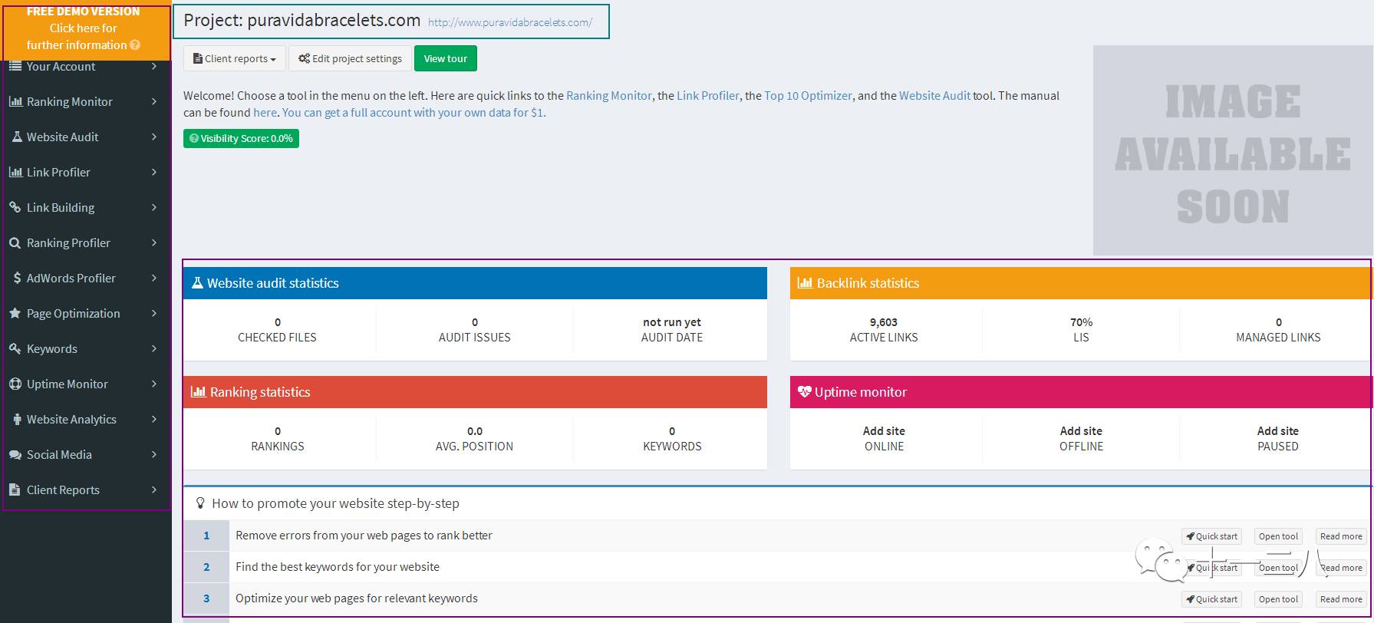This screenshot has width=1374, height=623.
Task: Click the Client Reports document icon in sidebar
Action: pos(15,489)
